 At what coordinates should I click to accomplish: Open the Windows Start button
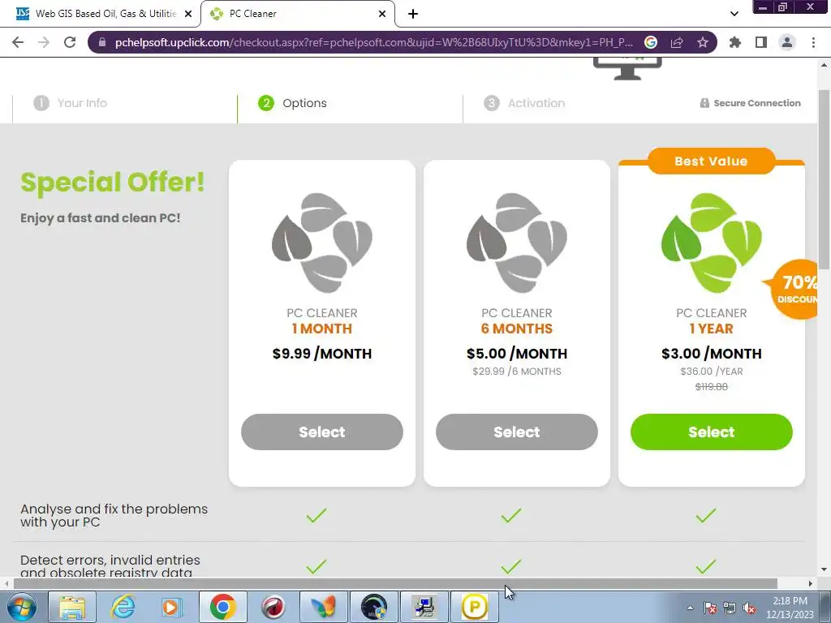(x=22, y=607)
